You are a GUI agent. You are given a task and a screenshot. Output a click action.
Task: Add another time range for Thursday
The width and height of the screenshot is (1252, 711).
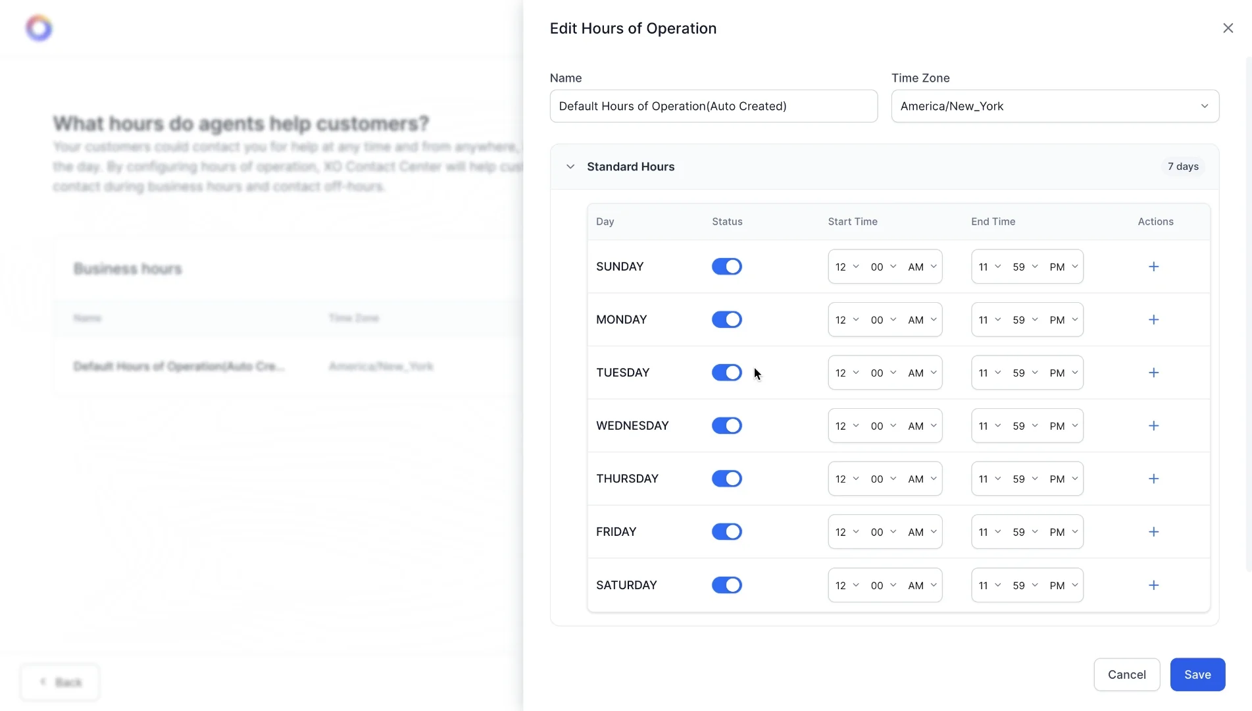1153,479
